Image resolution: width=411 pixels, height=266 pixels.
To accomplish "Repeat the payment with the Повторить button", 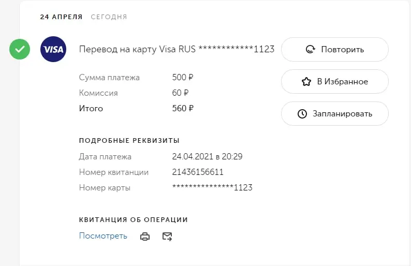I will 335,49.
